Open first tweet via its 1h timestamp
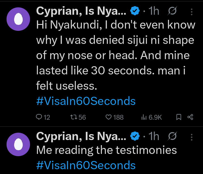The height and width of the screenshot is (174, 203). pos(154,12)
